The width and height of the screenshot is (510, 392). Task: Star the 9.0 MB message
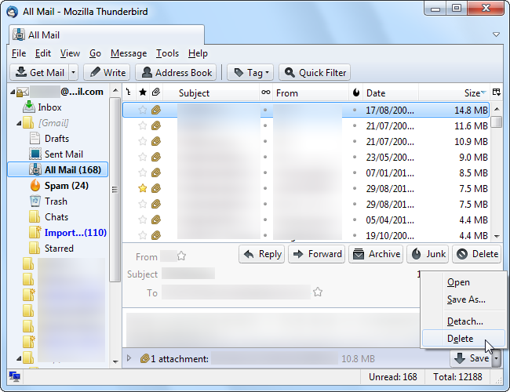143,157
